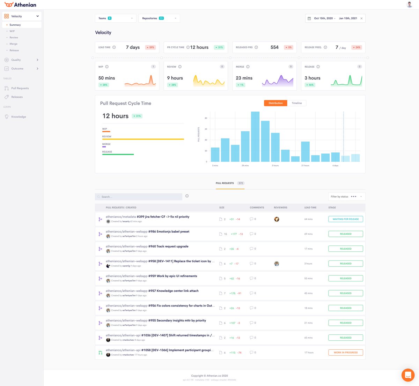Click info icon on Merge card
419x386 pixels.
(248, 67)
